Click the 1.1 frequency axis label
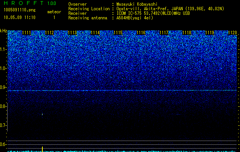Screen dimensions: 240x152 click(x=3, y=49)
